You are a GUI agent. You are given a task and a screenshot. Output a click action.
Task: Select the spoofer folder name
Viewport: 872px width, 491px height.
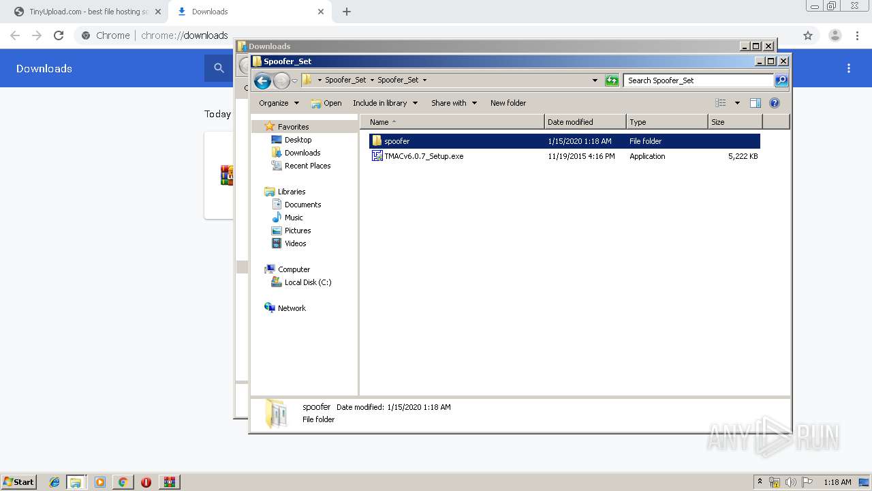(396, 141)
